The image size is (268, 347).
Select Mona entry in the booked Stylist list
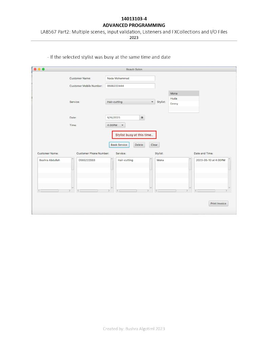172,160
